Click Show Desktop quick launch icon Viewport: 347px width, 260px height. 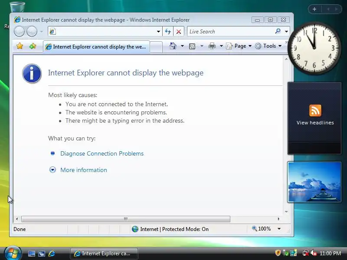pos(31,253)
